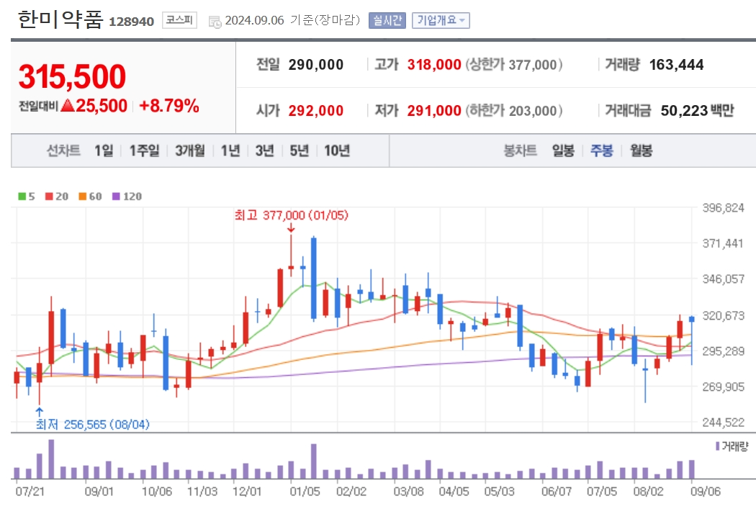Image resolution: width=756 pixels, height=509 pixels.
Task: Click the +8.79% change percentage
Action: coord(168,106)
